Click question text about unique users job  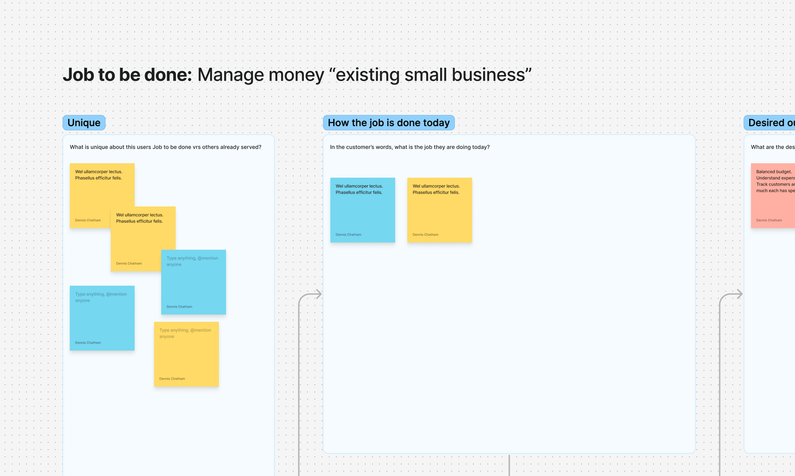165,147
